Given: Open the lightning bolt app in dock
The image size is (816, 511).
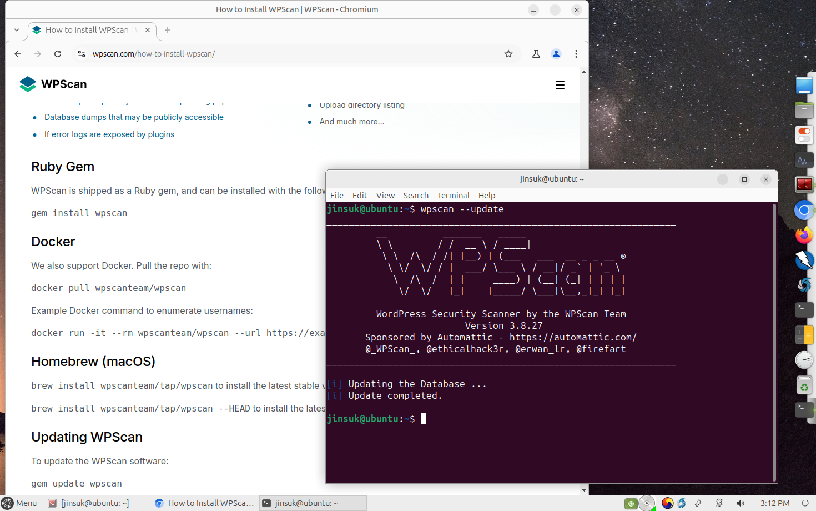Looking at the screenshot, I should pos(804,259).
